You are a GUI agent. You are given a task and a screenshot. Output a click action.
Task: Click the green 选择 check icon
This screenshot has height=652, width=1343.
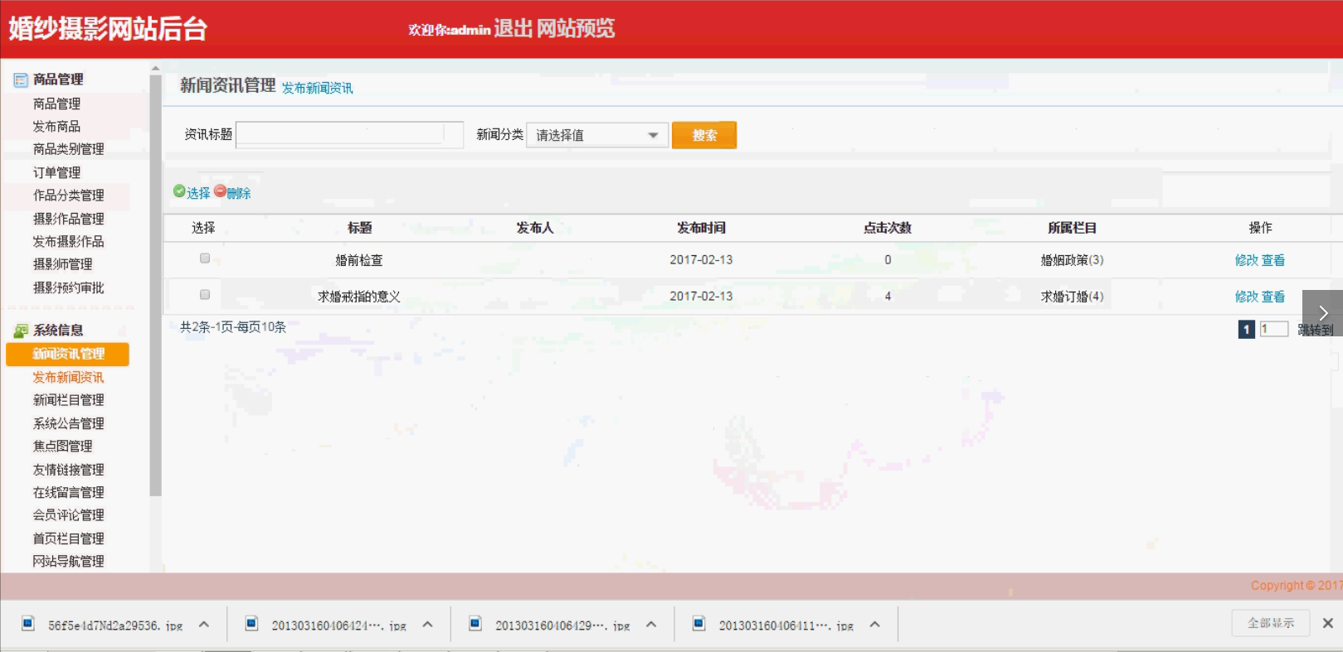[x=179, y=191]
